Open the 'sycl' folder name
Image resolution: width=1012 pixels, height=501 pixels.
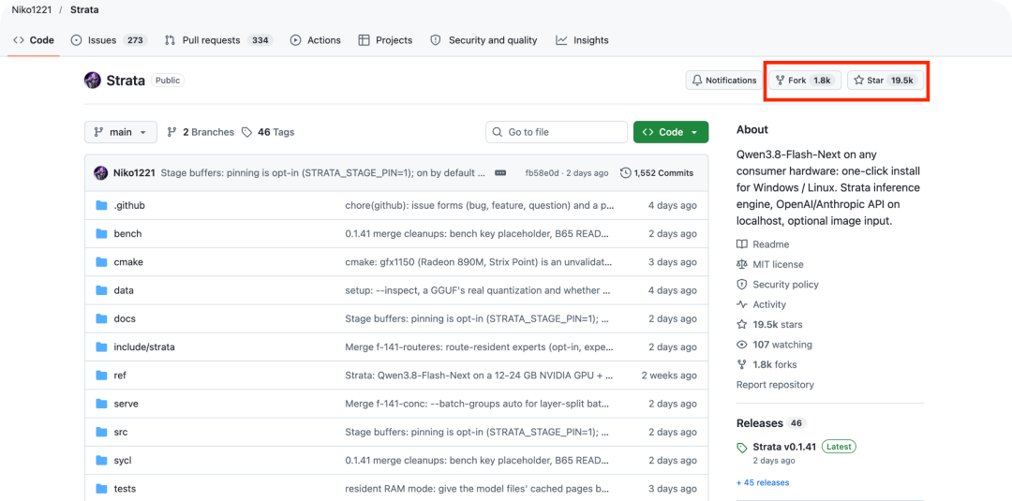click(x=123, y=461)
